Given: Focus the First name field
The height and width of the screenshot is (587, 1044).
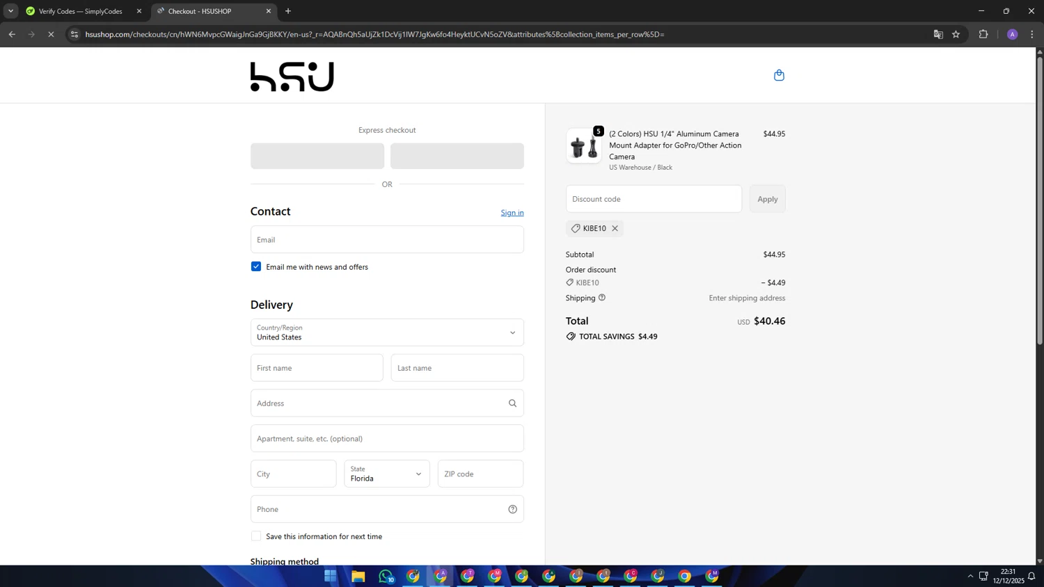Looking at the screenshot, I should [x=317, y=368].
